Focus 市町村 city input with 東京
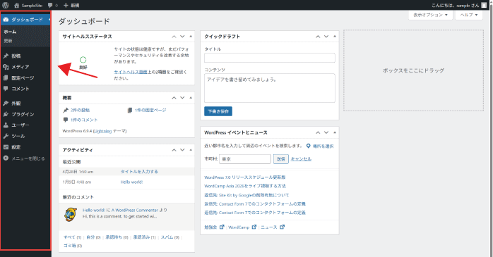 tap(245, 159)
